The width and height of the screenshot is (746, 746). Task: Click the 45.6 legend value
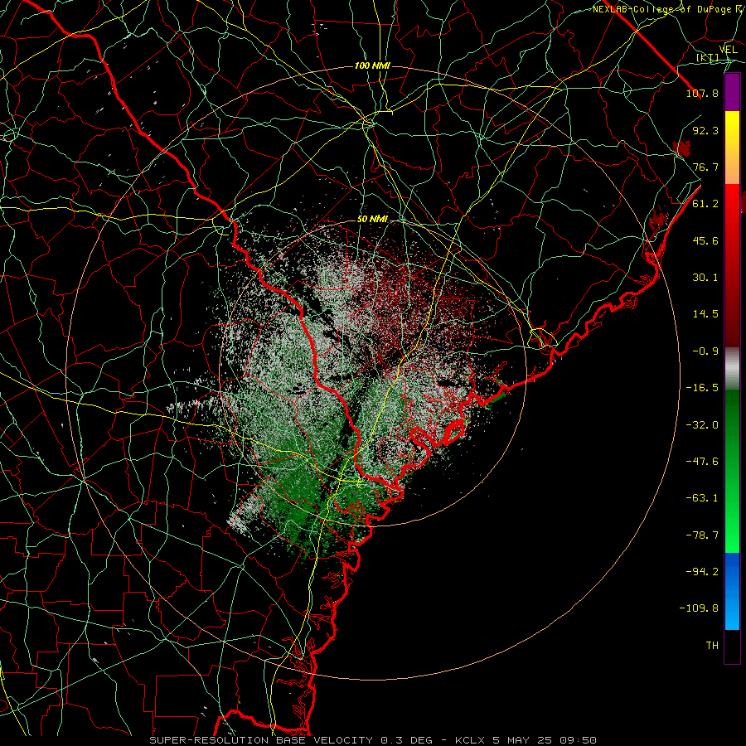click(x=705, y=240)
